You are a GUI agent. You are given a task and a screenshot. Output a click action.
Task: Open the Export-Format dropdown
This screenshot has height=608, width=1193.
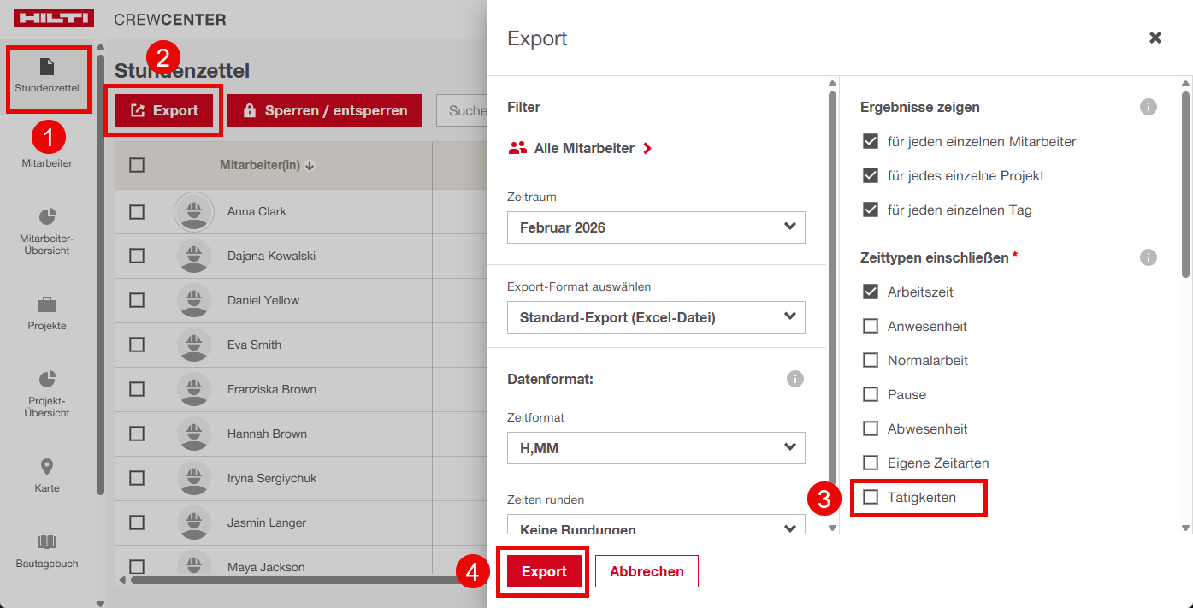coord(656,317)
